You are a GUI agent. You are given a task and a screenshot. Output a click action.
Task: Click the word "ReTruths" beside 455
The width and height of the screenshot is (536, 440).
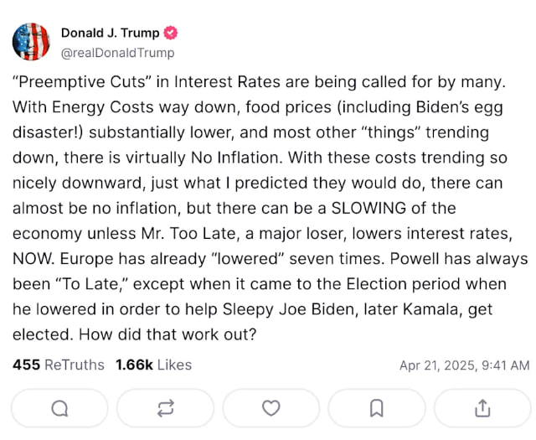pyautogui.click(x=75, y=365)
